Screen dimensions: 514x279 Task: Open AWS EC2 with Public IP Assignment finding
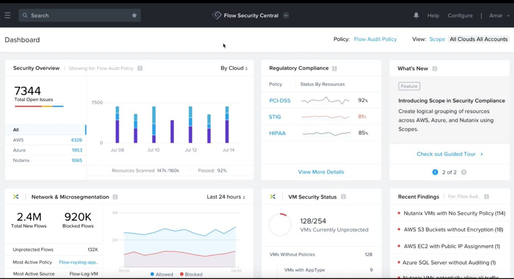452,246
